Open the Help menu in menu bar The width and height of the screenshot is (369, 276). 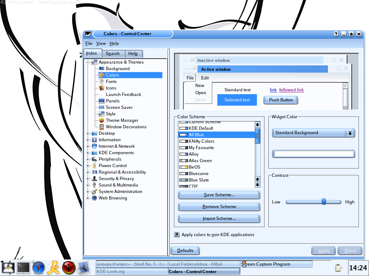(x=114, y=43)
